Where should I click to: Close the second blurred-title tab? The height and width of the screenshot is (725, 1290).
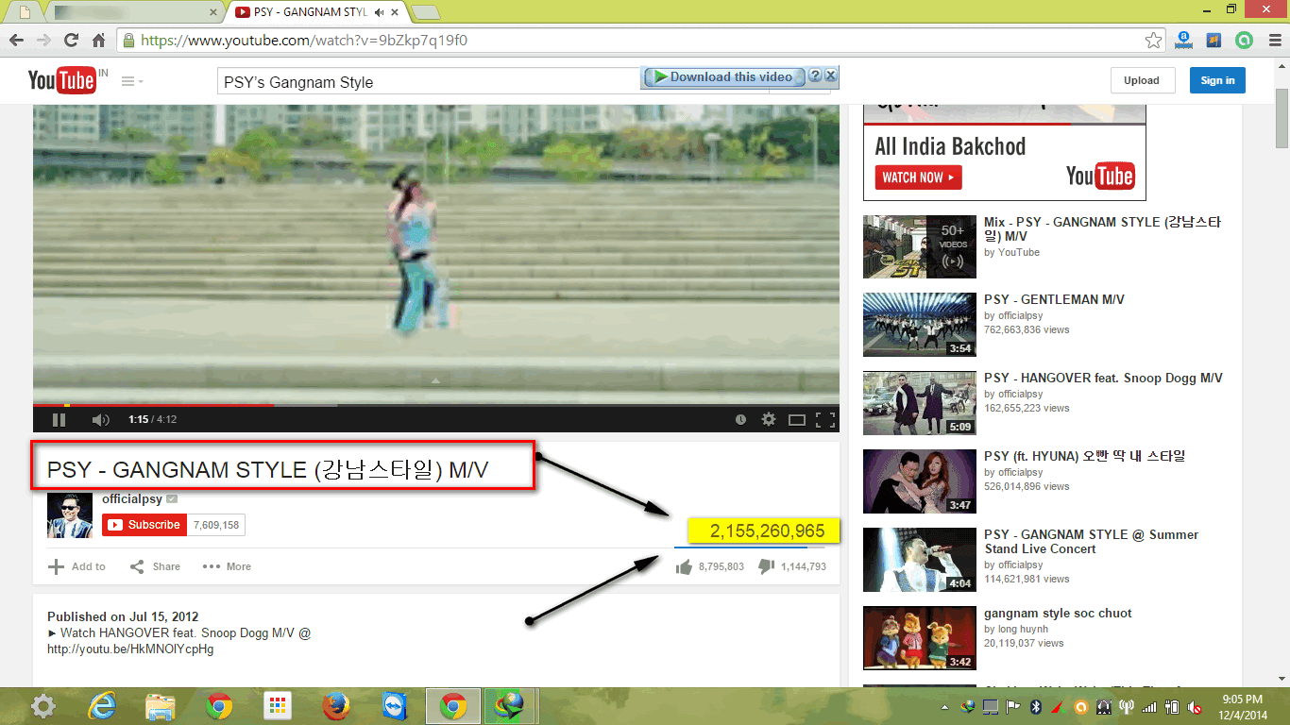pos(213,12)
